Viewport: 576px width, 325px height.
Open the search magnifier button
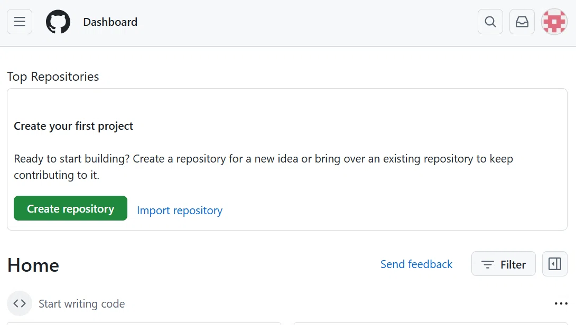490,22
